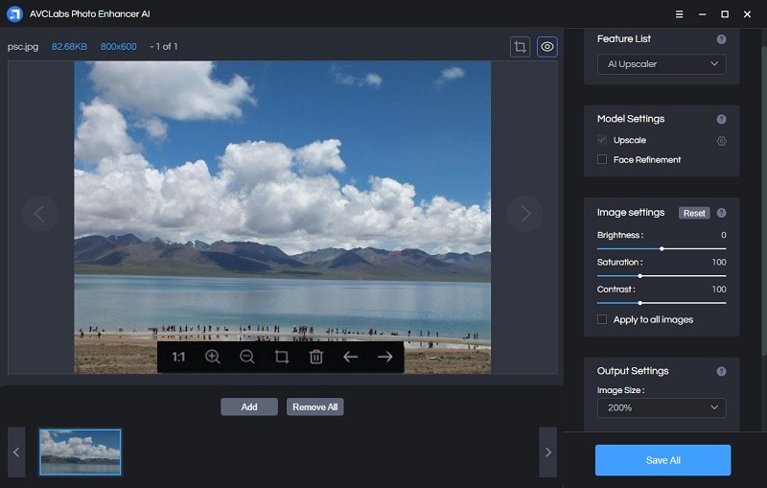The width and height of the screenshot is (767, 488).
Task: Zoom out with the magnifier minus icon
Action: coord(247,357)
